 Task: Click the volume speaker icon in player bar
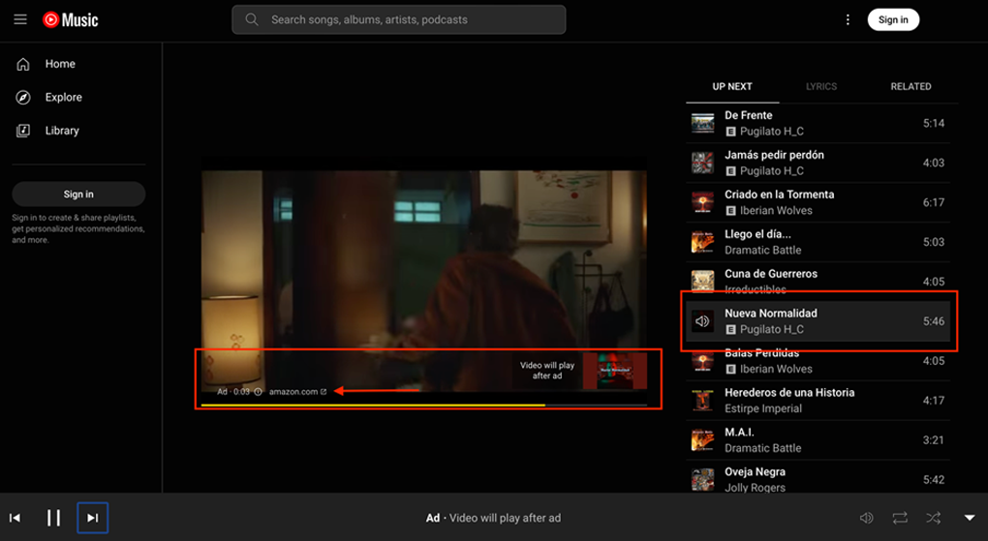pyautogui.click(x=867, y=518)
